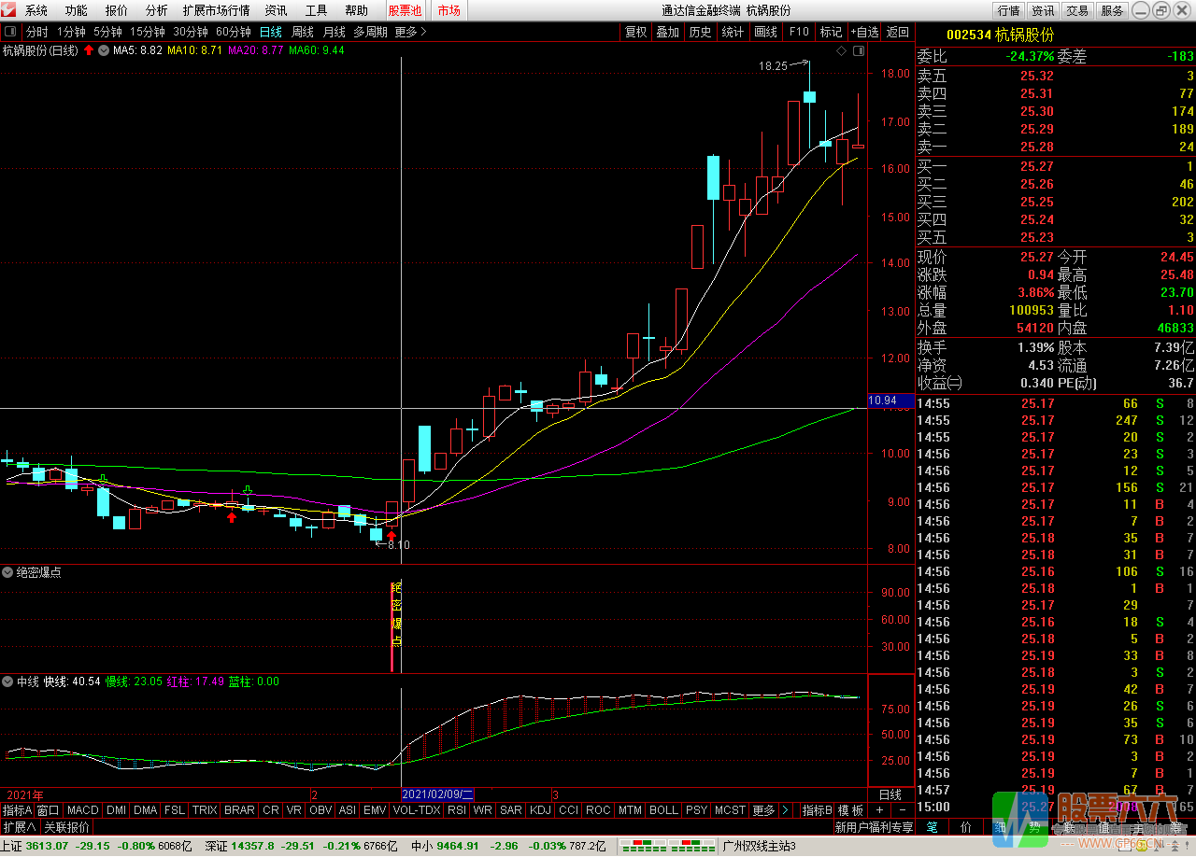
Task: Select the 窗口 tab in indicator bar
Action: (x=48, y=809)
